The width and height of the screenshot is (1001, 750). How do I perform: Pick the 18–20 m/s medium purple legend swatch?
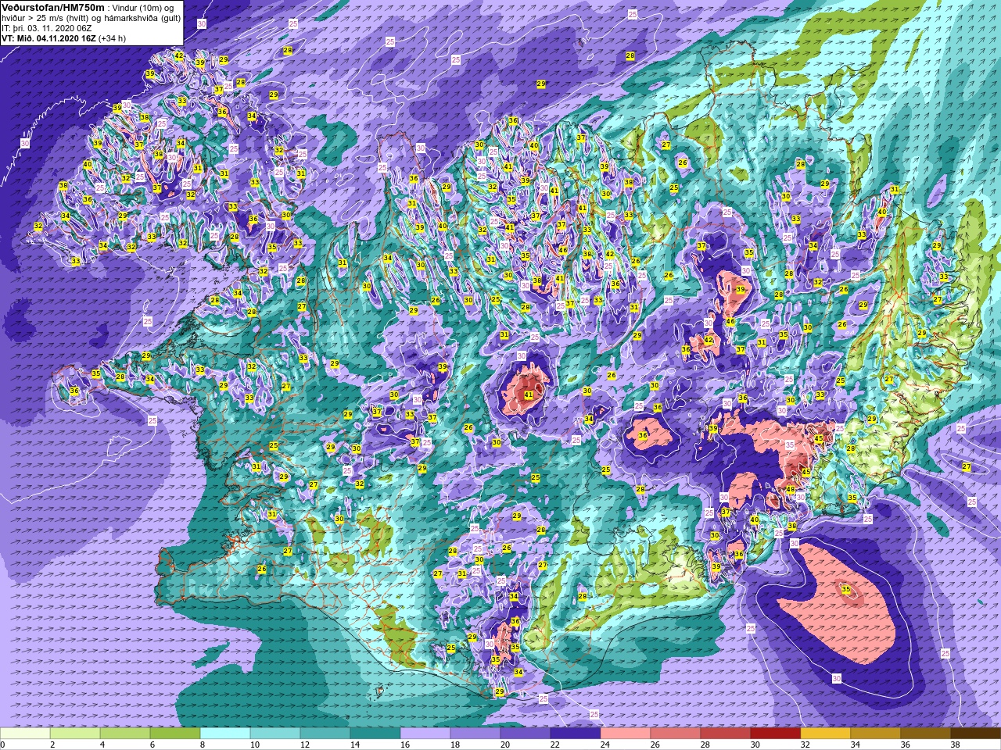(x=475, y=734)
